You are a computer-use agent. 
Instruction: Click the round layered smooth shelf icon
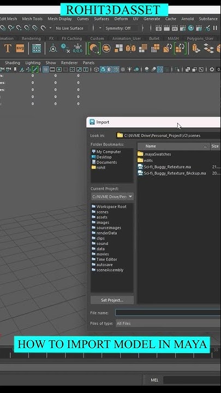tap(106, 48)
